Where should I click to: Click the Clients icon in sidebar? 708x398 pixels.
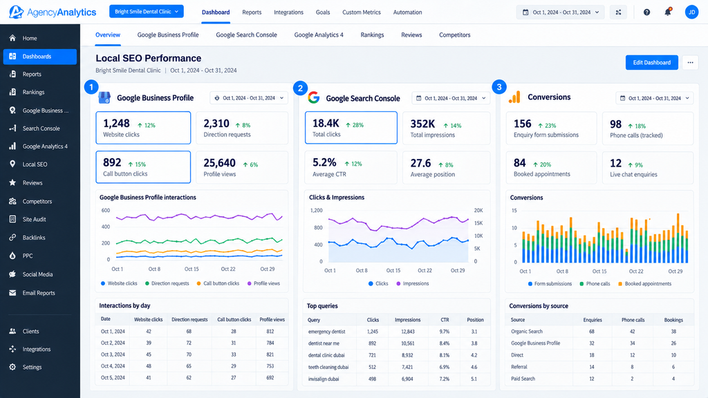pos(12,331)
